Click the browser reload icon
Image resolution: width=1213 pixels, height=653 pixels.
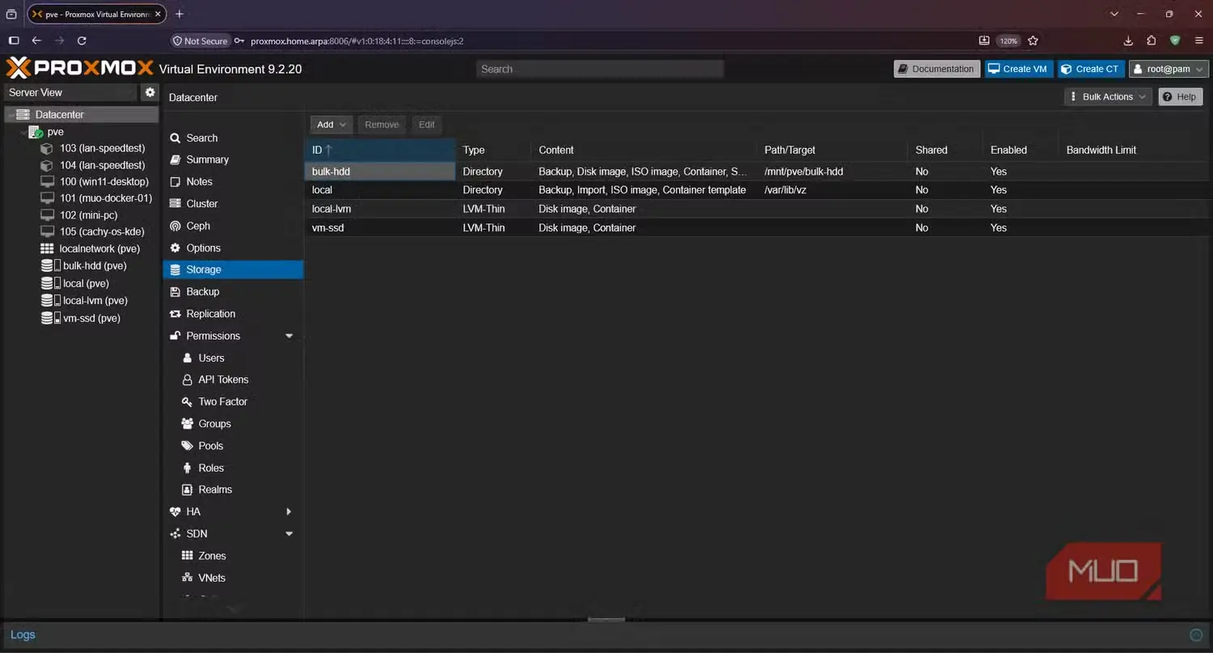coord(82,40)
